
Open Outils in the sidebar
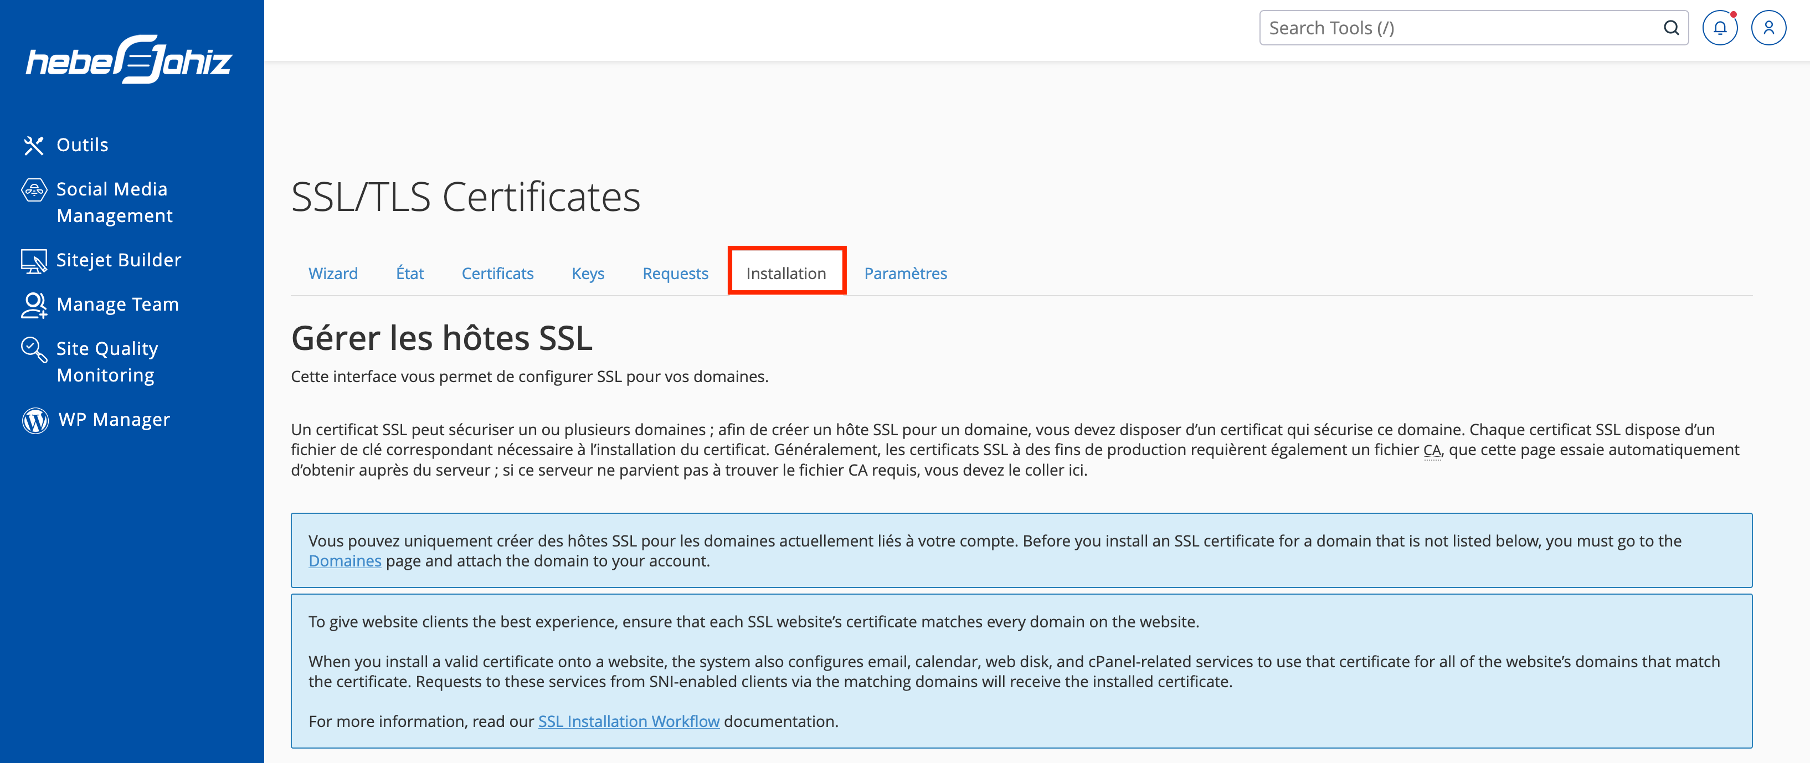(82, 145)
